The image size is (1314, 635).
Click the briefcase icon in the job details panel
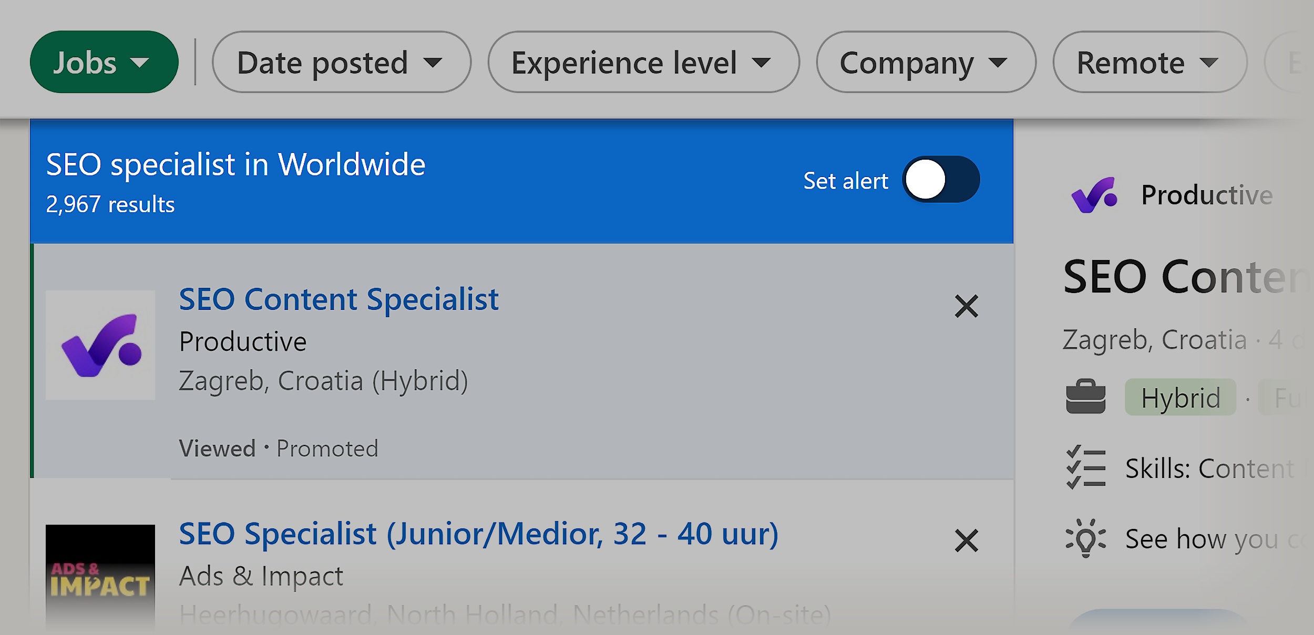point(1084,398)
